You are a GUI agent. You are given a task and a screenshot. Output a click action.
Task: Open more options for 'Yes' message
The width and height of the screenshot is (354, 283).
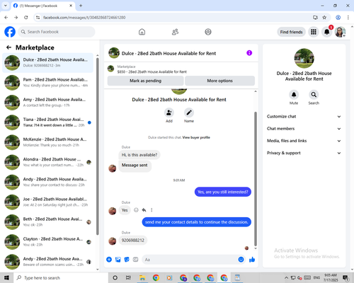coord(152,210)
